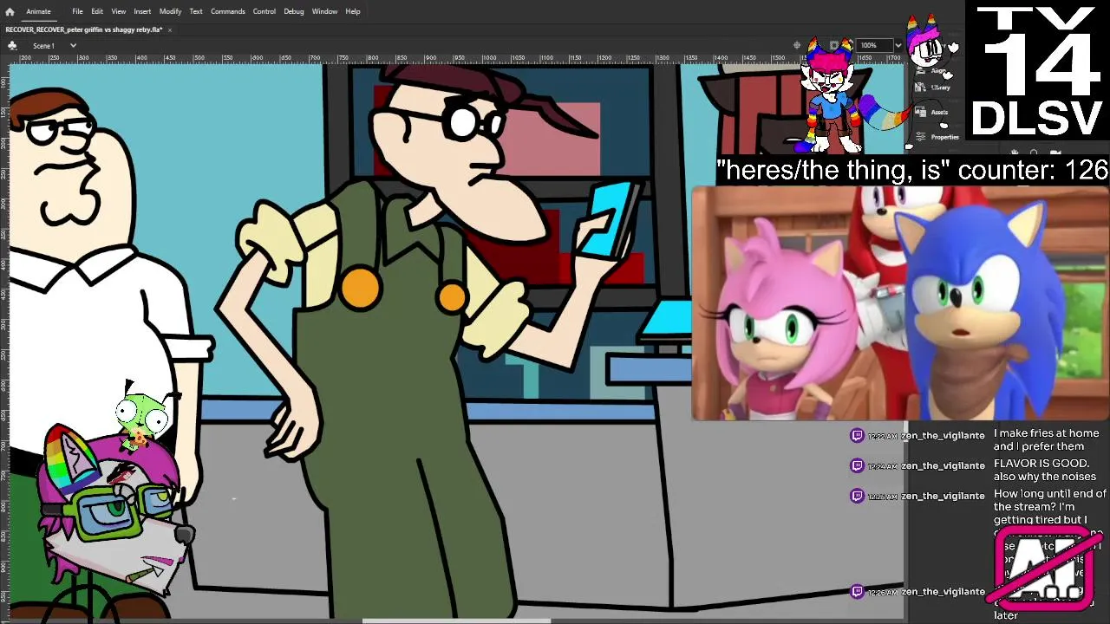Open the Debug menu
This screenshot has width=1110, height=624.
click(294, 11)
